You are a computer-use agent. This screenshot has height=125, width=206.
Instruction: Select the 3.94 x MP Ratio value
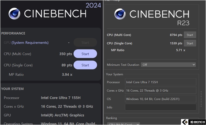[x=67, y=75]
